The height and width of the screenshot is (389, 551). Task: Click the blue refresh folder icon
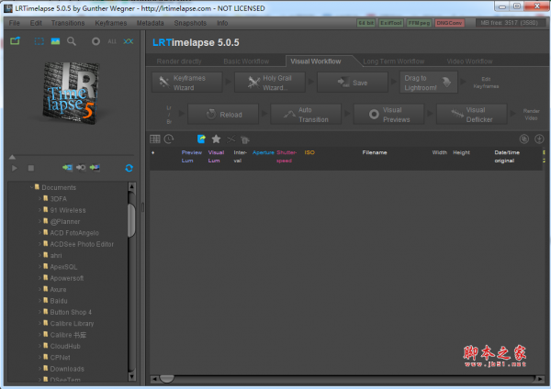pos(129,168)
